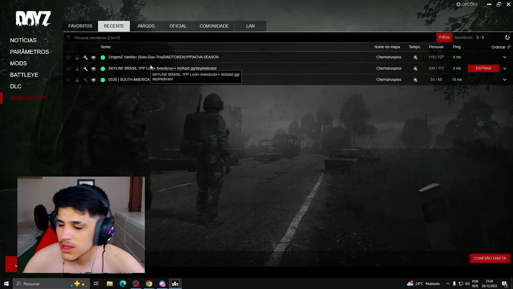Screen dimensions: 513x289
Task: Switch to the OFICIAL tab
Action: pos(178,26)
